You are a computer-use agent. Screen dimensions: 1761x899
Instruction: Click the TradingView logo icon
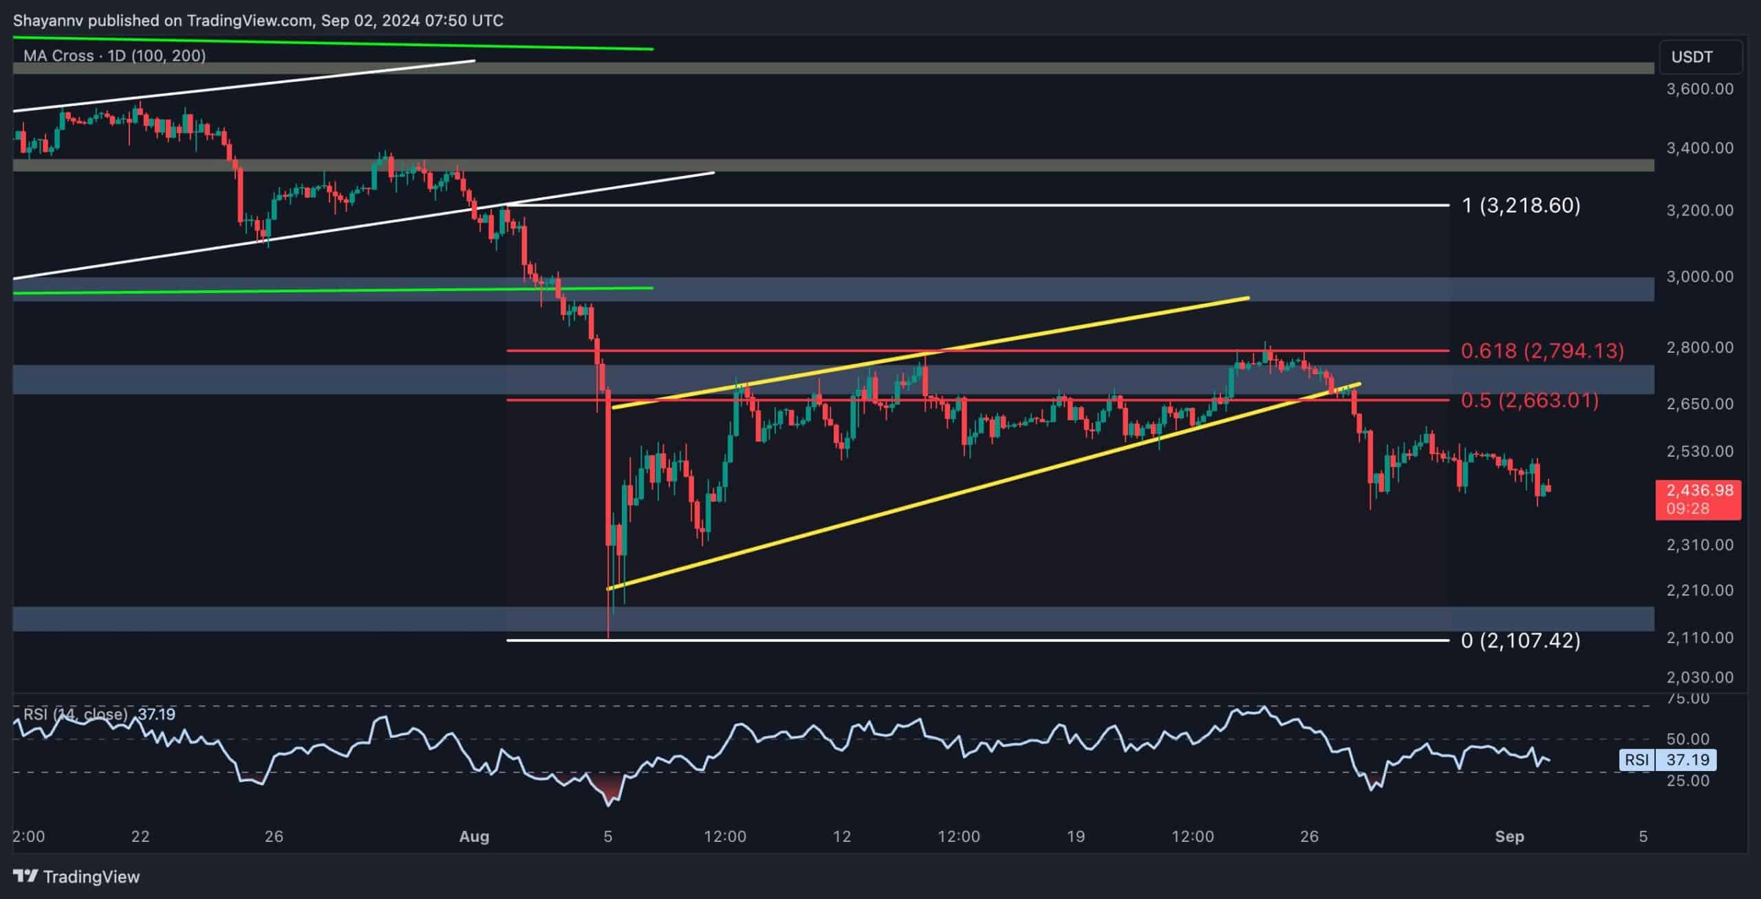tap(26, 876)
